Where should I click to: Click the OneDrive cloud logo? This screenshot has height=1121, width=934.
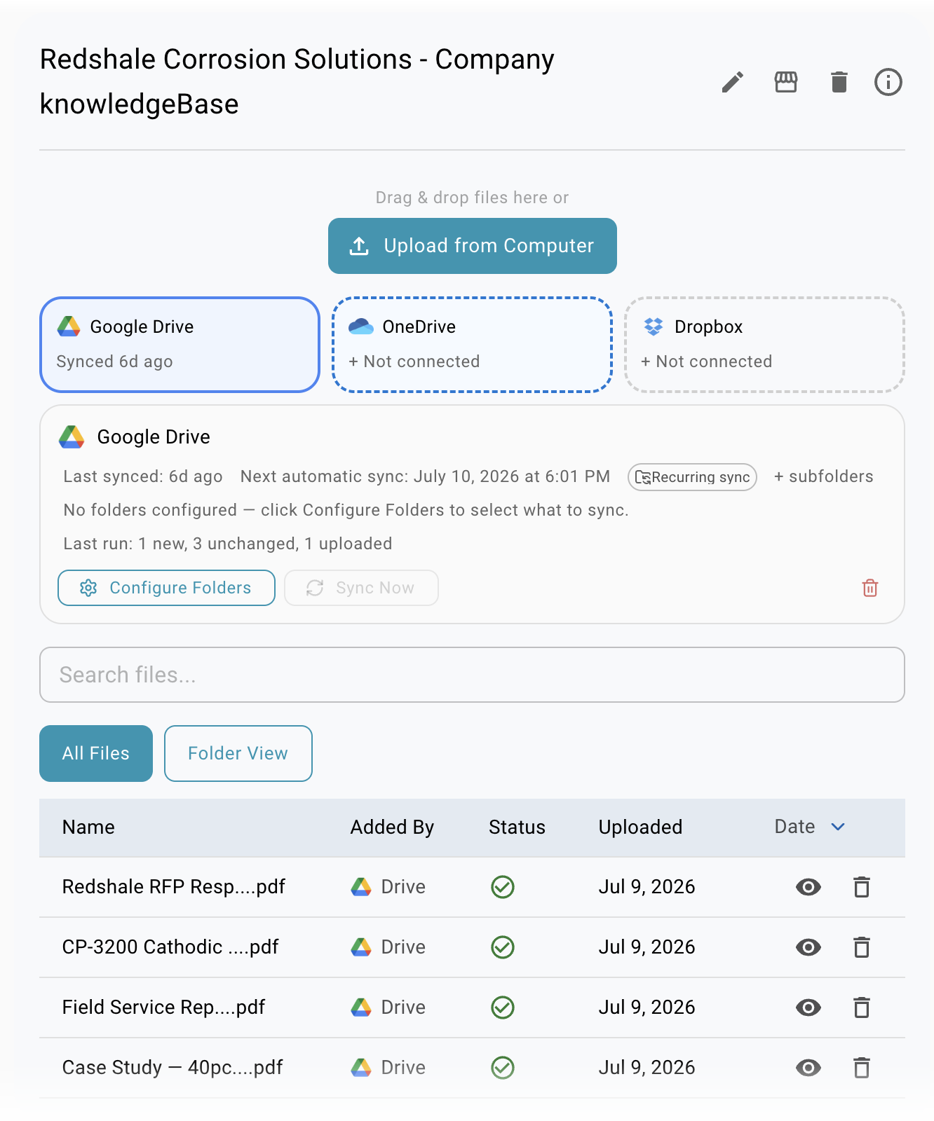point(360,326)
